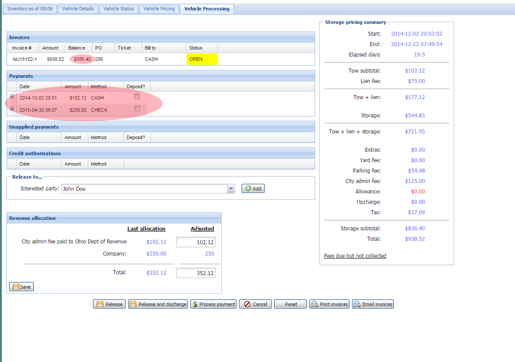The width and height of the screenshot is (515, 362).
Task: Click the dollar sign Process payment icon
Action: pos(195,304)
